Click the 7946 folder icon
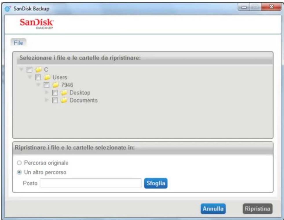 [x=55, y=85]
